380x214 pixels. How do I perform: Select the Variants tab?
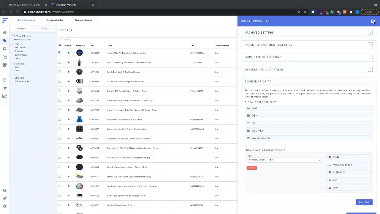click(x=21, y=29)
